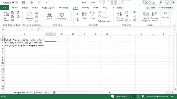Open What-If Analysis menu
This screenshot has height=99, width=177.
[146, 16]
